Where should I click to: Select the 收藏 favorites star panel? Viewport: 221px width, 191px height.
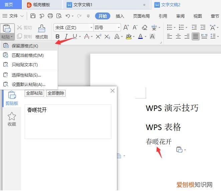coord(12,119)
